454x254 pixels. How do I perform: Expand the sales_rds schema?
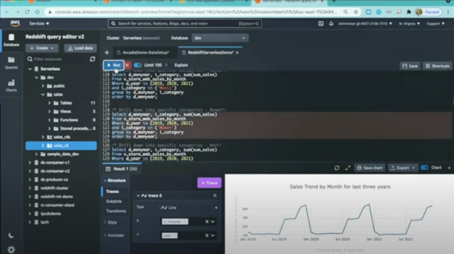[43, 137]
